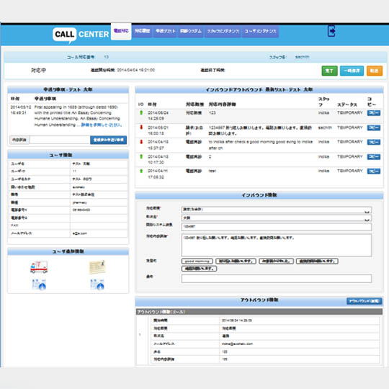Click the green complete button
This screenshot has height=389, width=389.
(329, 71)
